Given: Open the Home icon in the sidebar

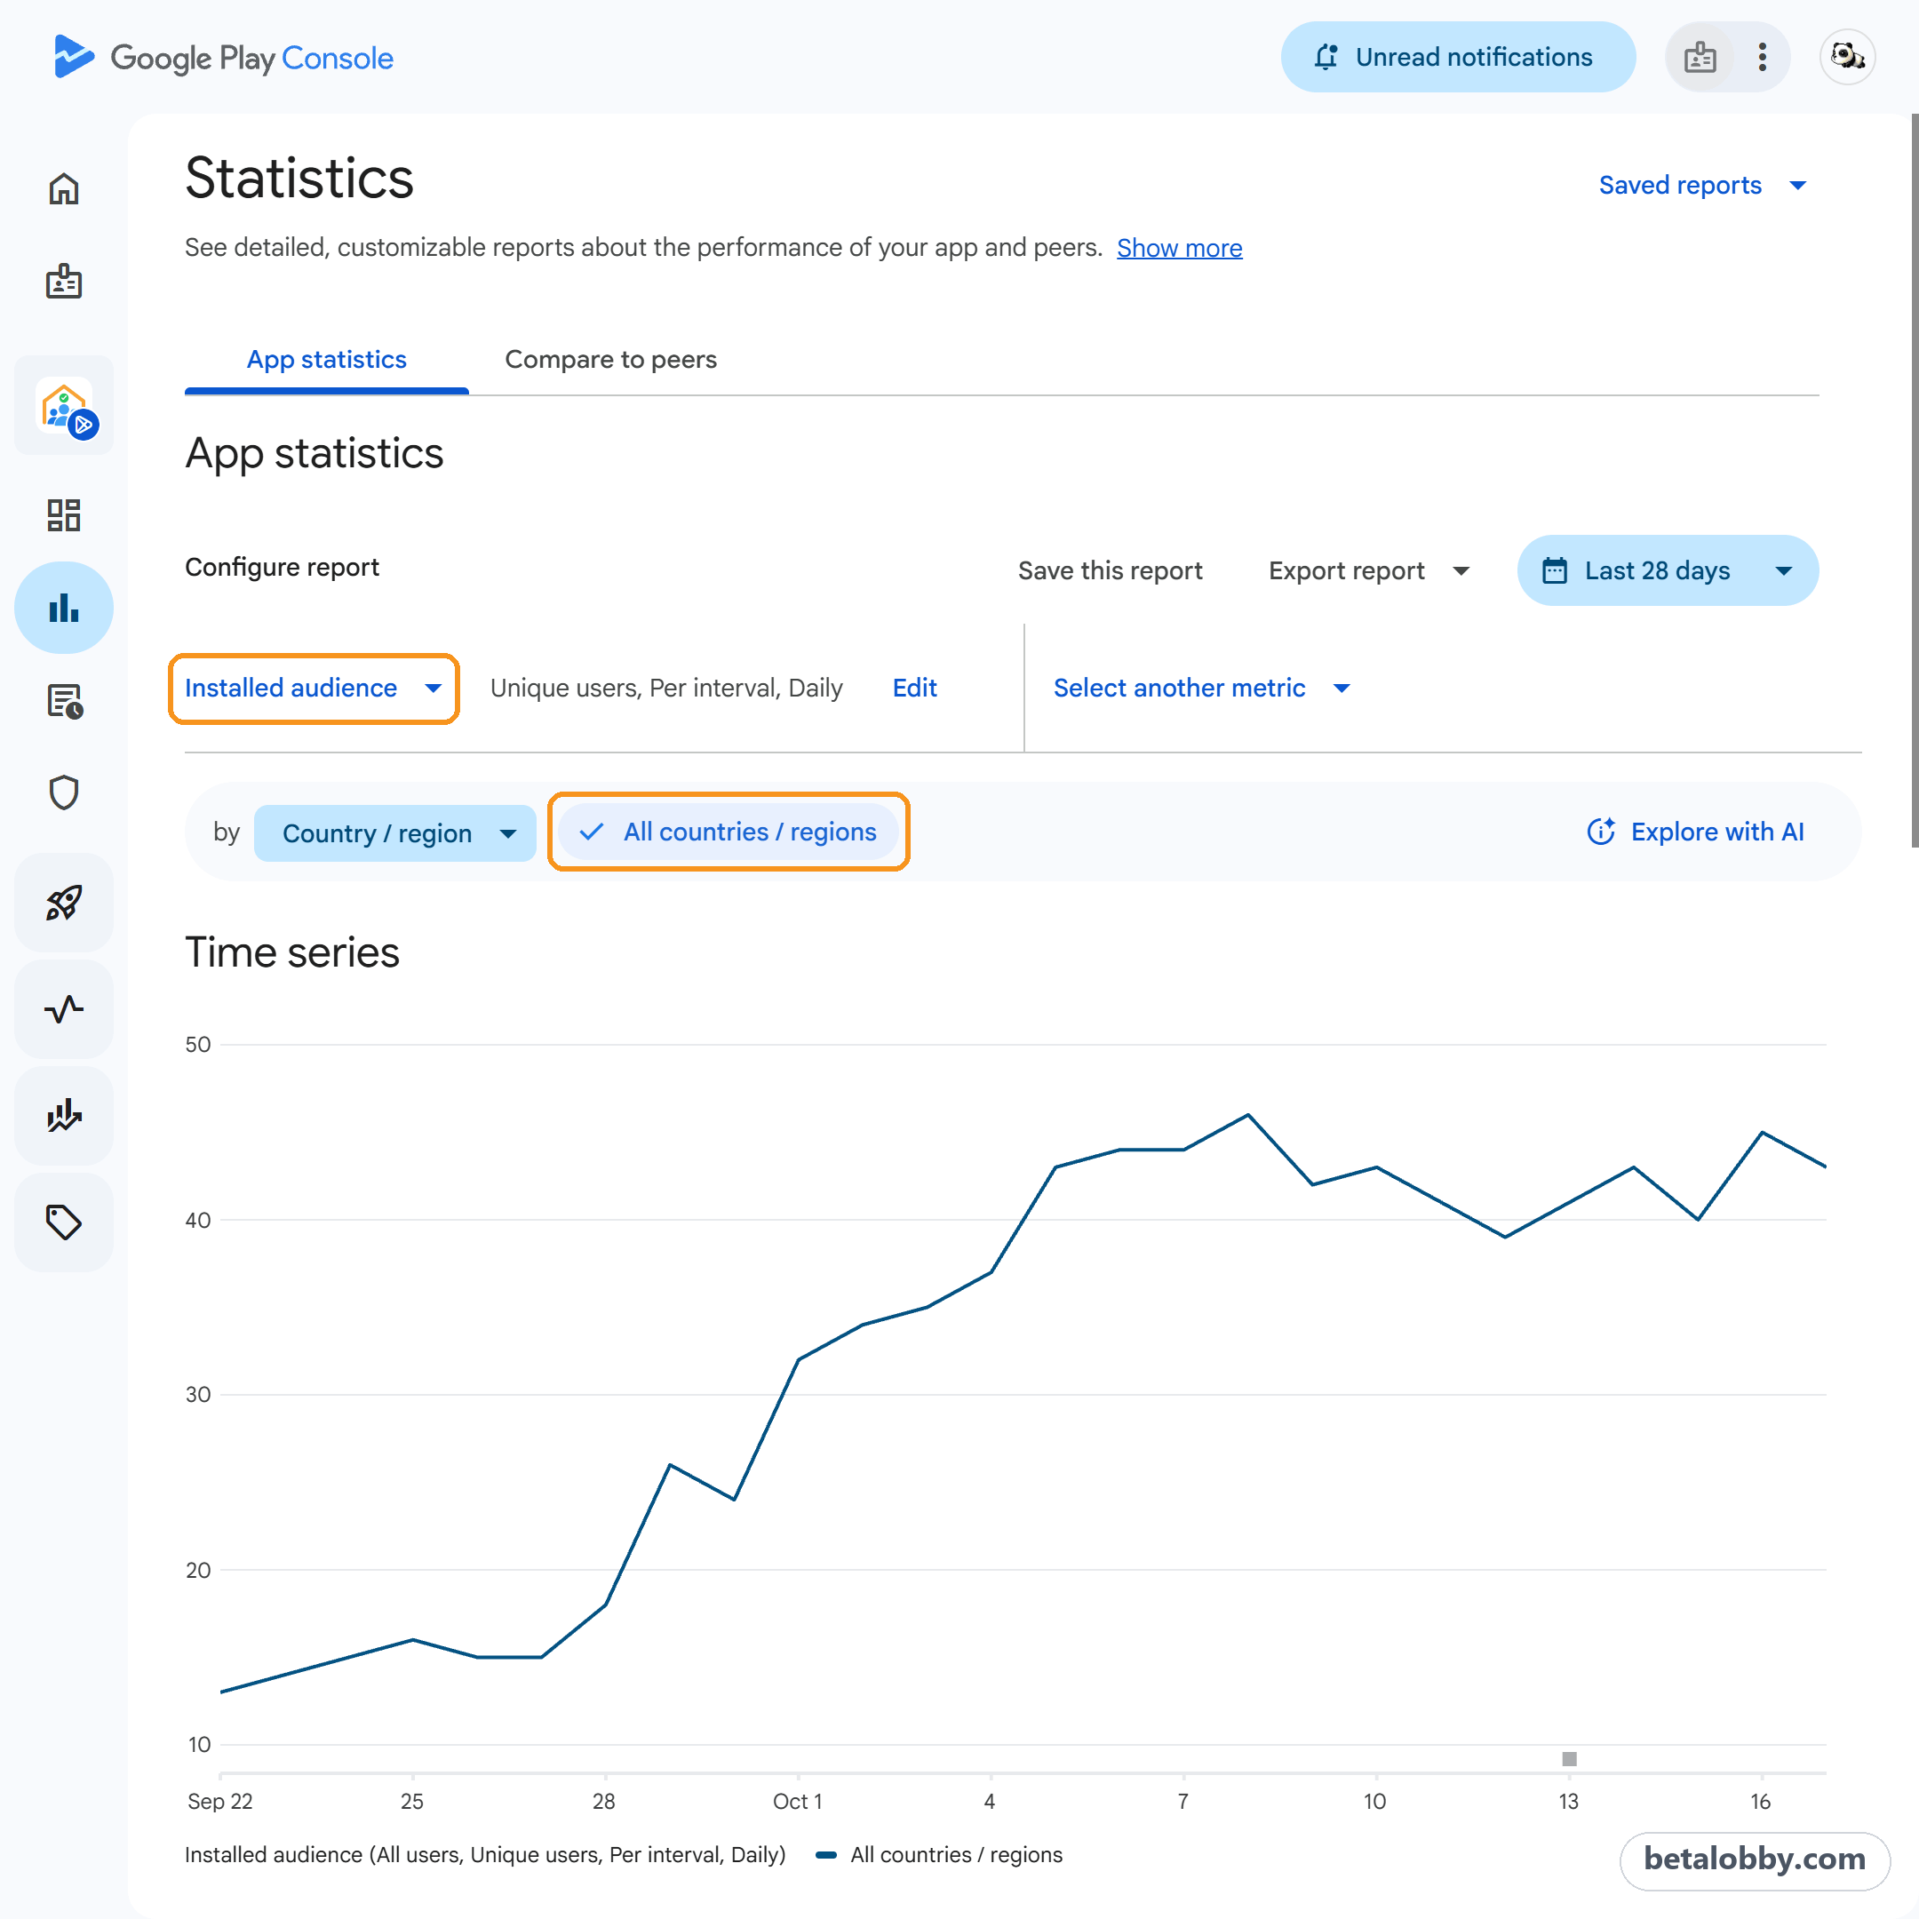Looking at the screenshot, I should (64, 188).
